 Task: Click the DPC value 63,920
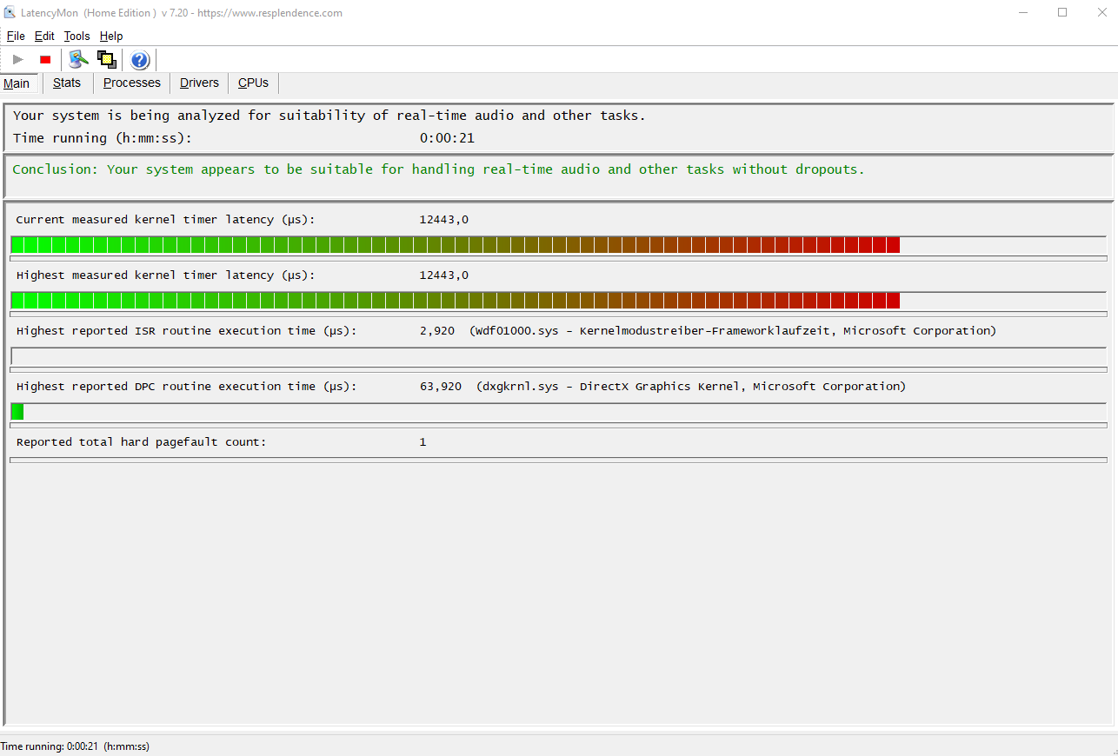(x=441, y=387)
